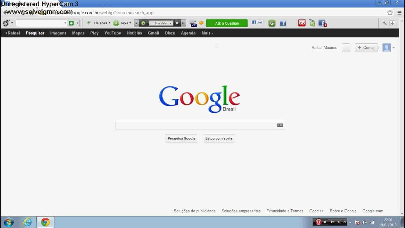Collapse the radio player with double arrows
Image resolution: width=405 pixels, height=228 pixels.
[183, 23]
